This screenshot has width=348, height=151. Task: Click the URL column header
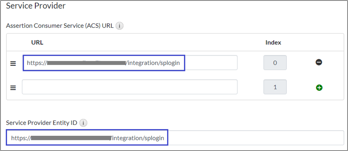point(37,43)
